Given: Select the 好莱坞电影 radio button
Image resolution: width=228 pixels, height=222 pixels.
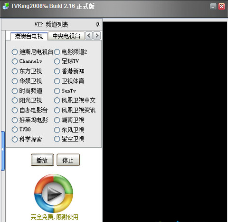Looking at the screenshot, I should (15, 120).
